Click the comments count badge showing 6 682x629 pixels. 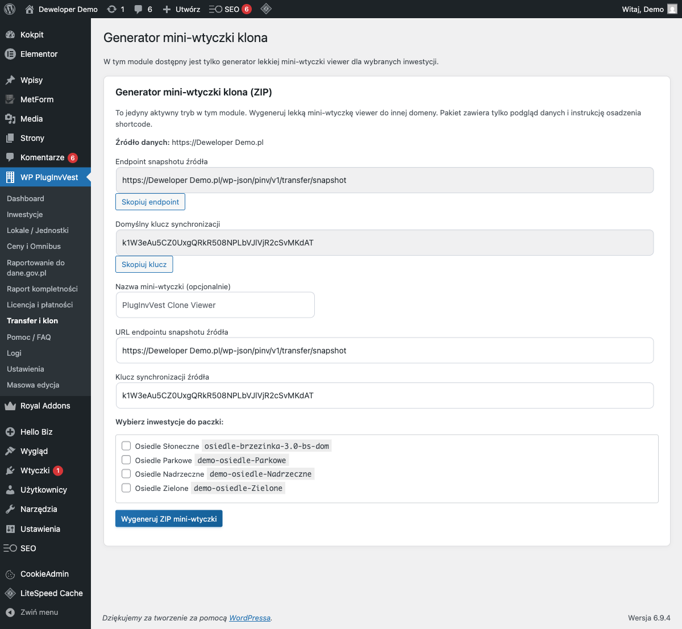click(143, 9)
